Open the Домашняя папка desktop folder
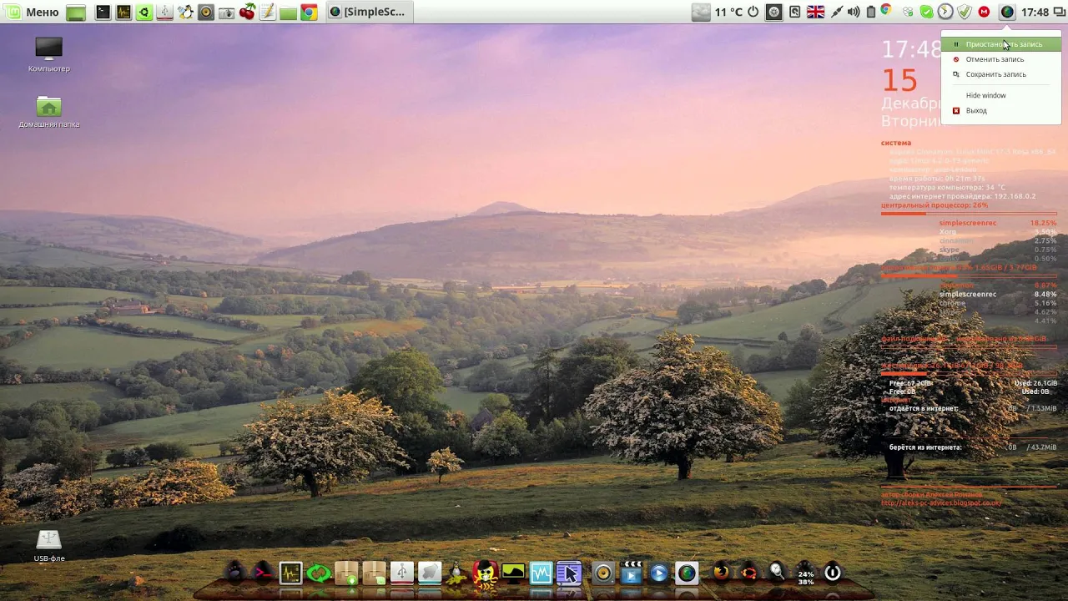 point(49,111)
